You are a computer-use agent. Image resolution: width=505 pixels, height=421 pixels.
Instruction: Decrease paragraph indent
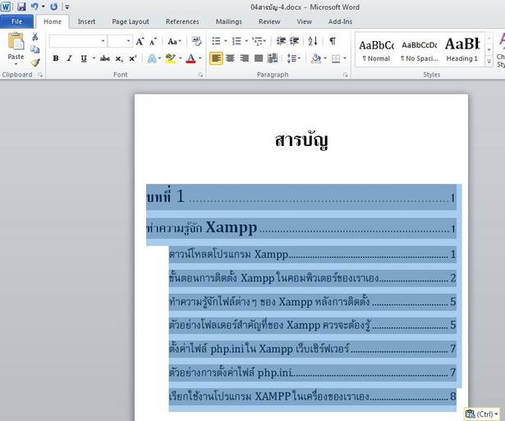(281, 41)
